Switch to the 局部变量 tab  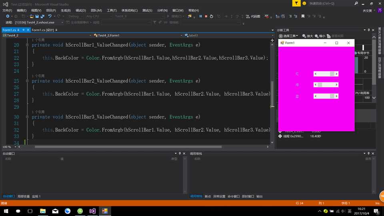click(x=24, y=196)
